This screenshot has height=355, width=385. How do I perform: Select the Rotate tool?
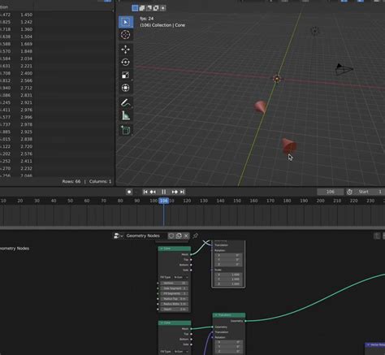(x=125, y=62)
